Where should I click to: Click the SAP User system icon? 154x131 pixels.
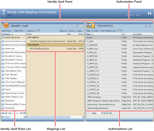pos(91,25)
